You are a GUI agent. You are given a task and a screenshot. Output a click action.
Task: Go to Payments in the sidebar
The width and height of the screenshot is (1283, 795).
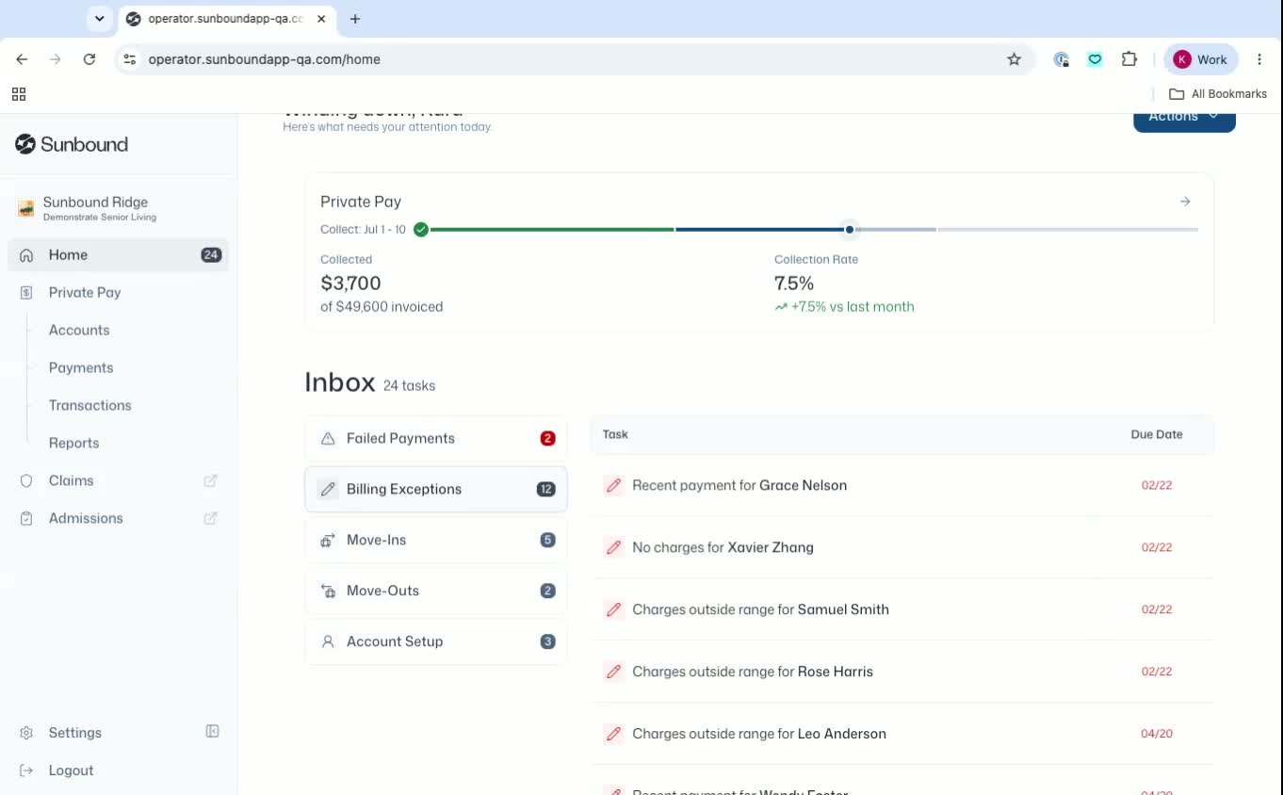pos(81,367)
